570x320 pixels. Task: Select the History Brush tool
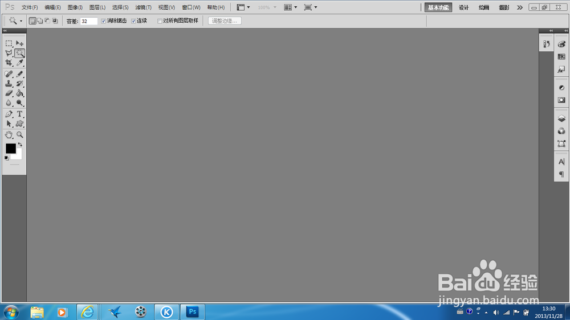[19, 84]
